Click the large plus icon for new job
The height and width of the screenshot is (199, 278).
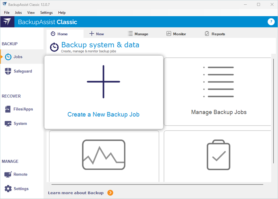coord(103,82)
